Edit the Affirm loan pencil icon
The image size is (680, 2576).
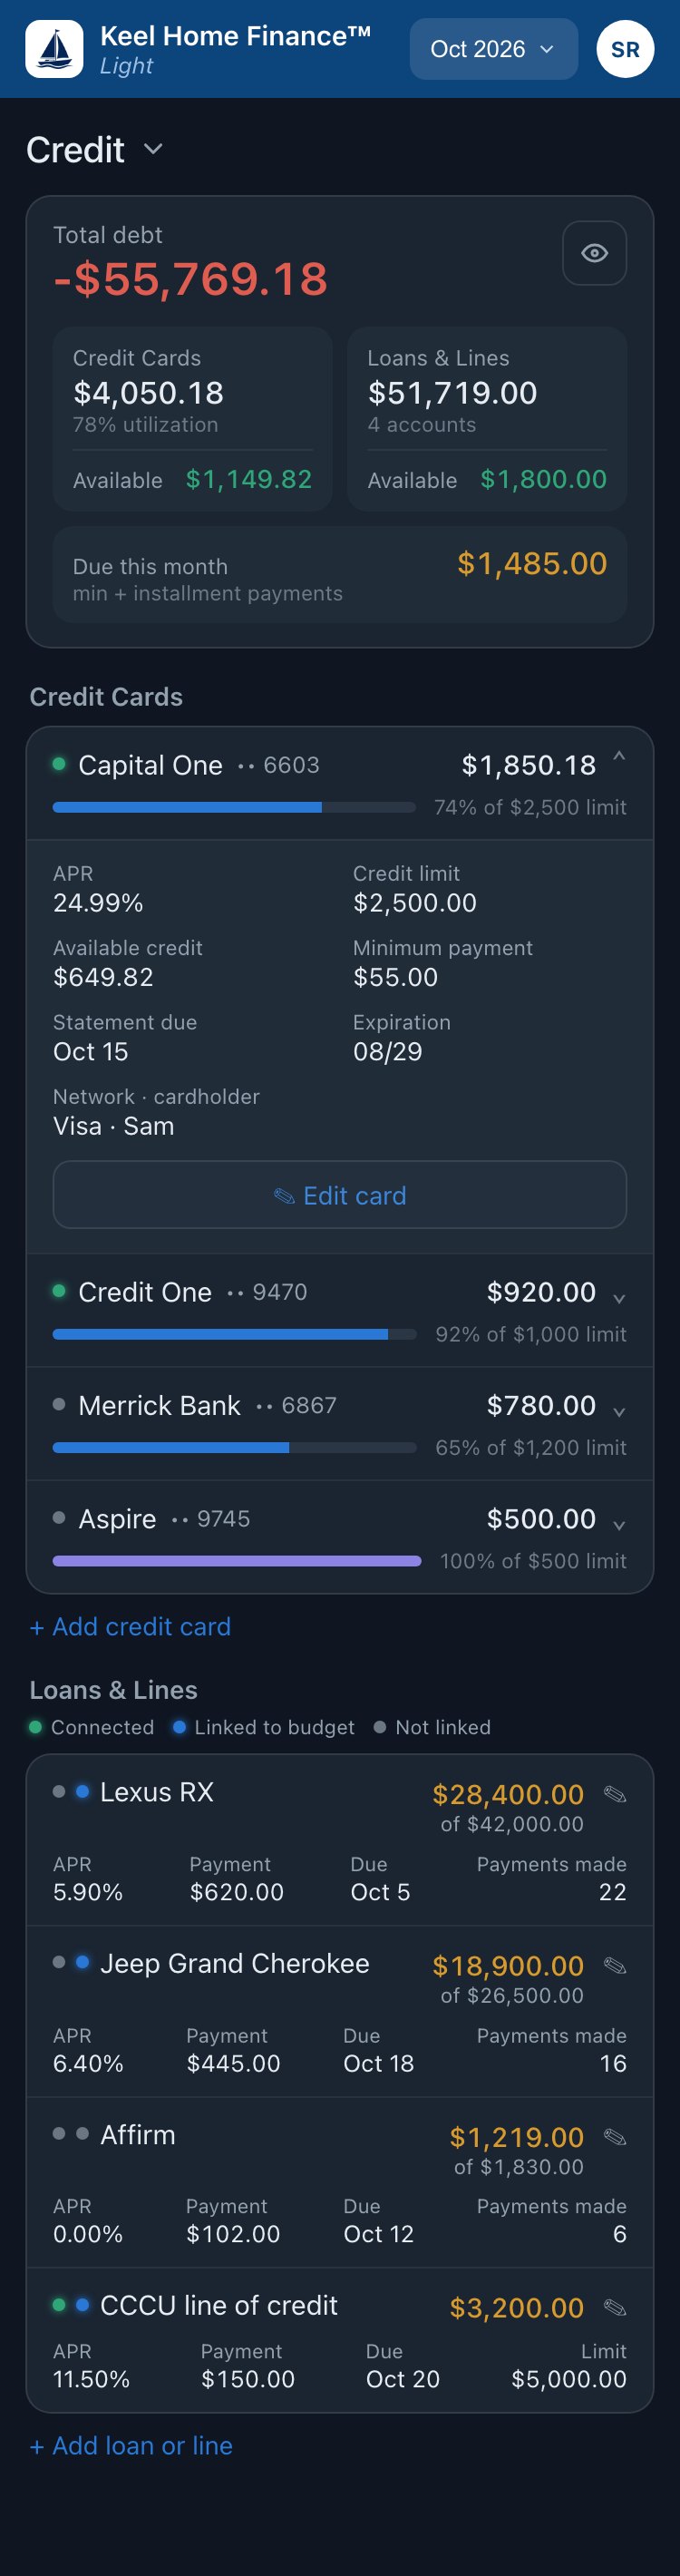[x=615, y=2137]
